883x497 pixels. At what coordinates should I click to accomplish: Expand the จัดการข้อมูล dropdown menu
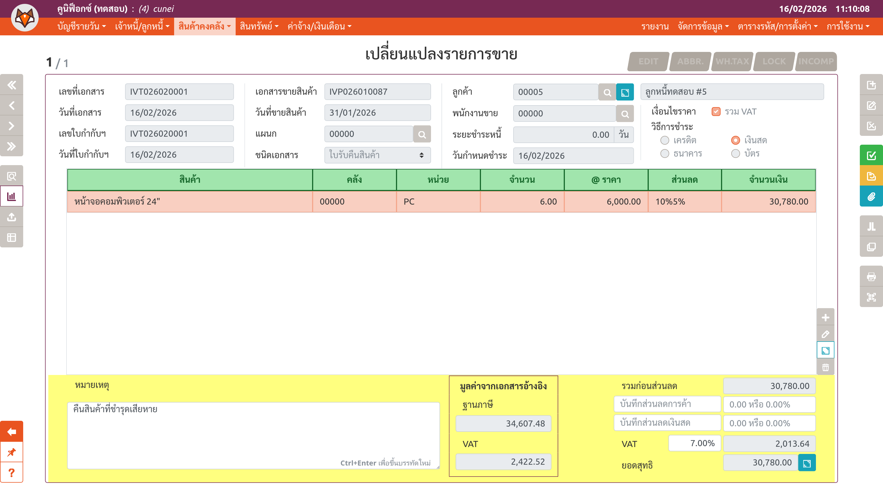click(x=703, y=27)
